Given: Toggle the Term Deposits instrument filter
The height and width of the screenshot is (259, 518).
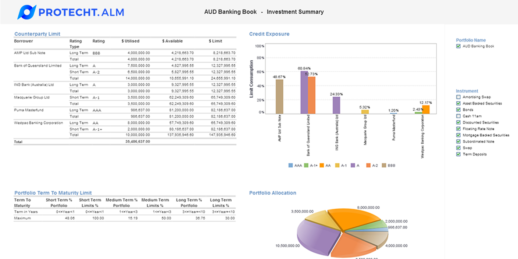Looking at the screenshot, I should 458,154.
